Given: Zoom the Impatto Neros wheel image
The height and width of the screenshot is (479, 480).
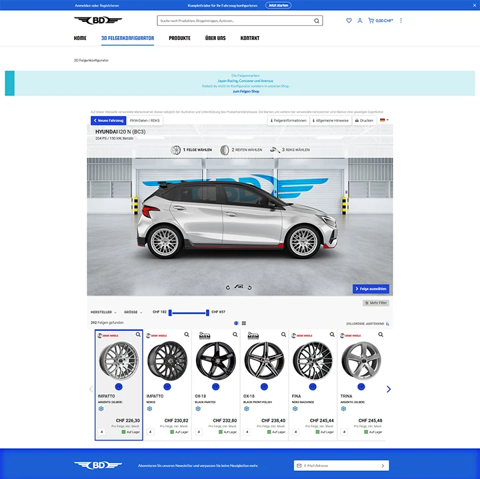Looking at the screenshot, I should click(187, 334).
